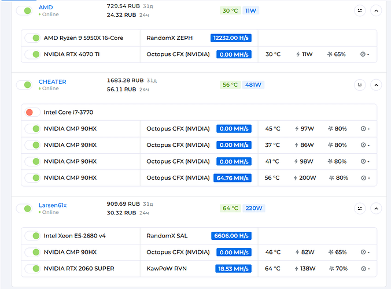Open the Larsen61x rig link
This screenshot has height=289, width=391.
click(52, 205)
